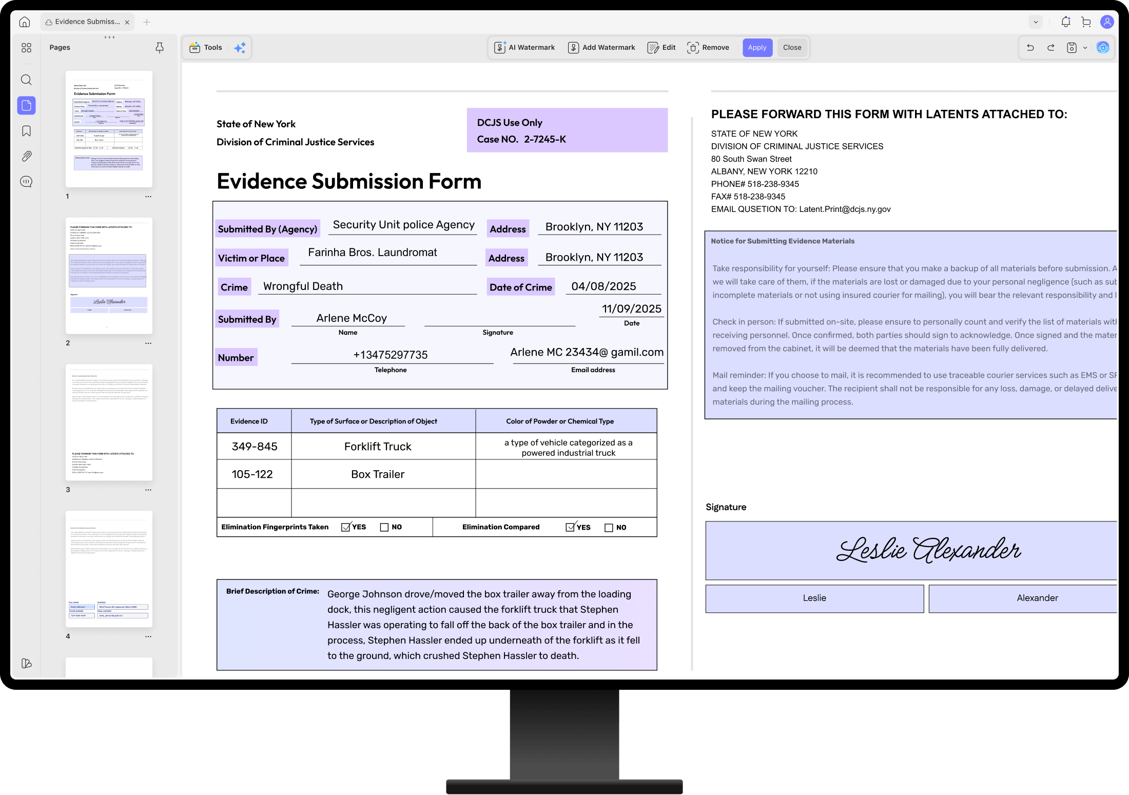Image resolution: width=1129 pixels, height=795 pixels.
Task: Click the thumbnails grid view icon
Action: [x=26, y=48]
